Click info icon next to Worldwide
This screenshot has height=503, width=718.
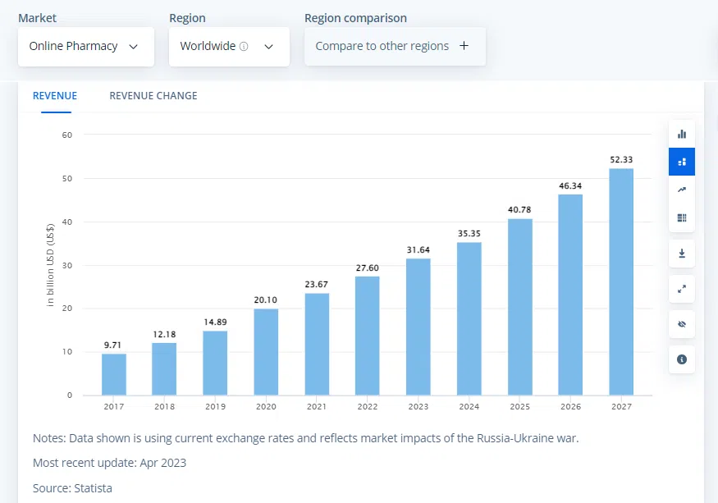tap(244, 47)
